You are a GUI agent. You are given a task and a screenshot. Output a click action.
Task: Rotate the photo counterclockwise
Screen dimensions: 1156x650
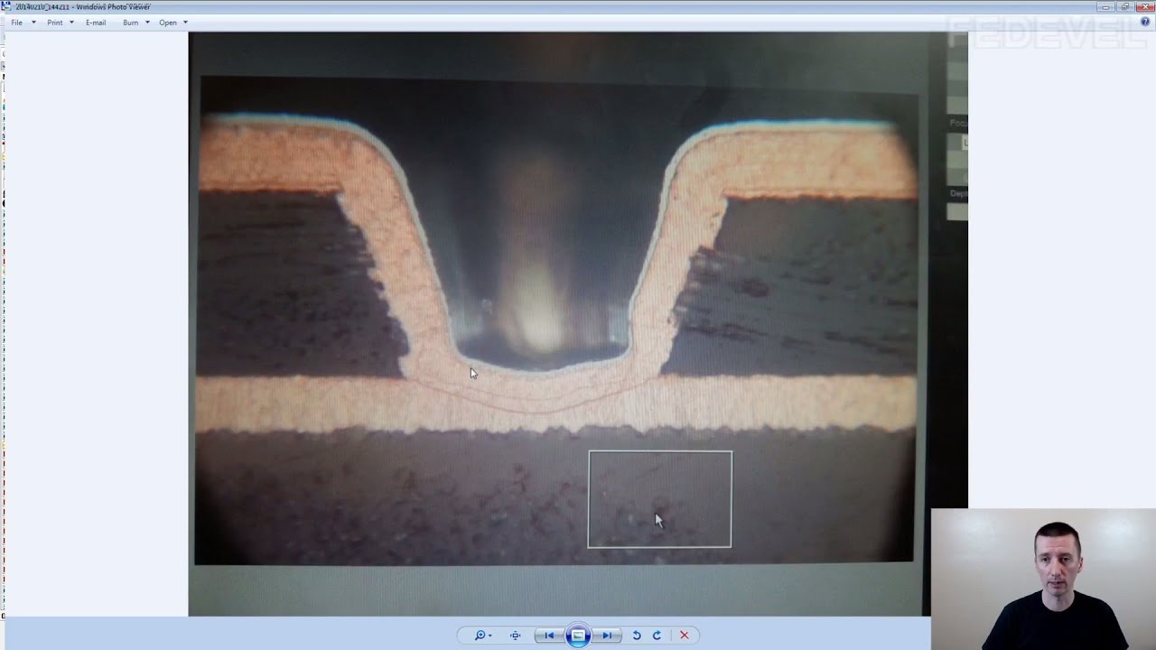637,636
